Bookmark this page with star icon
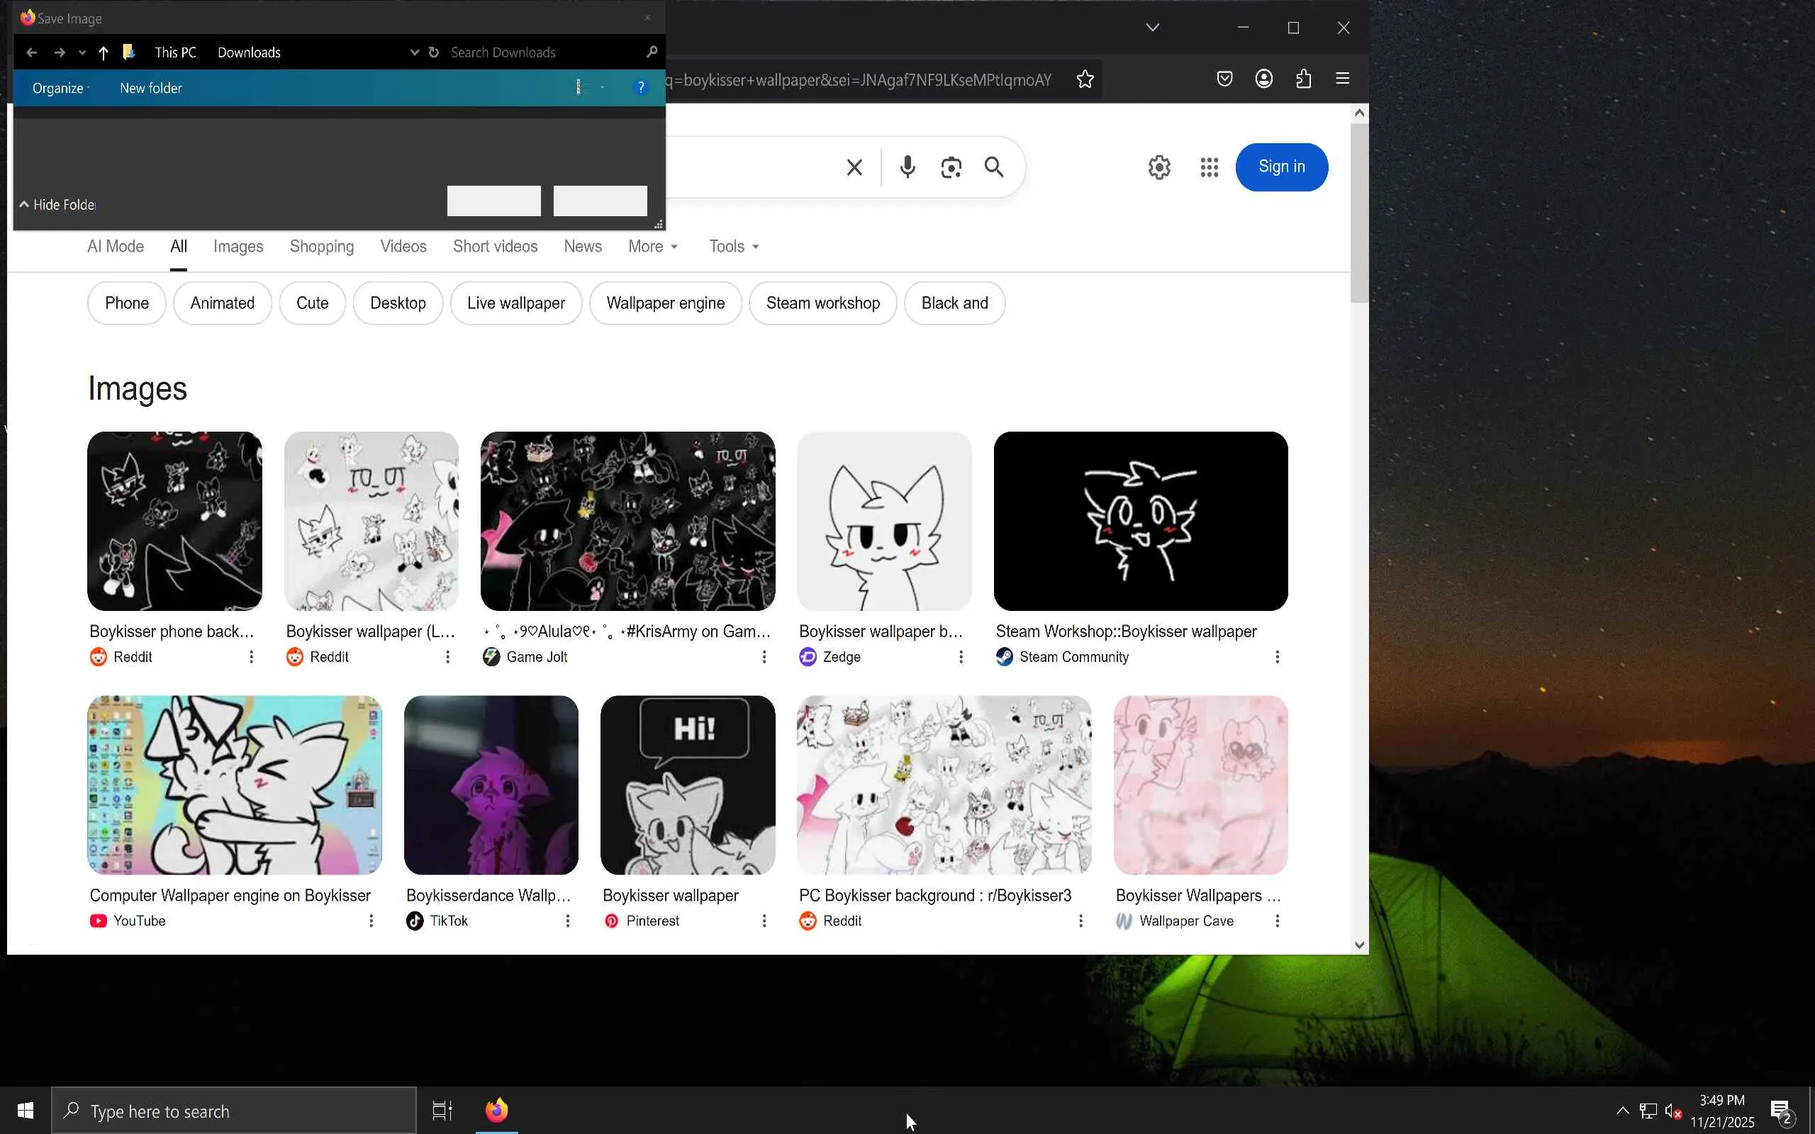This screenshot has height=1134, width=1815. (x=1085, y=79)
